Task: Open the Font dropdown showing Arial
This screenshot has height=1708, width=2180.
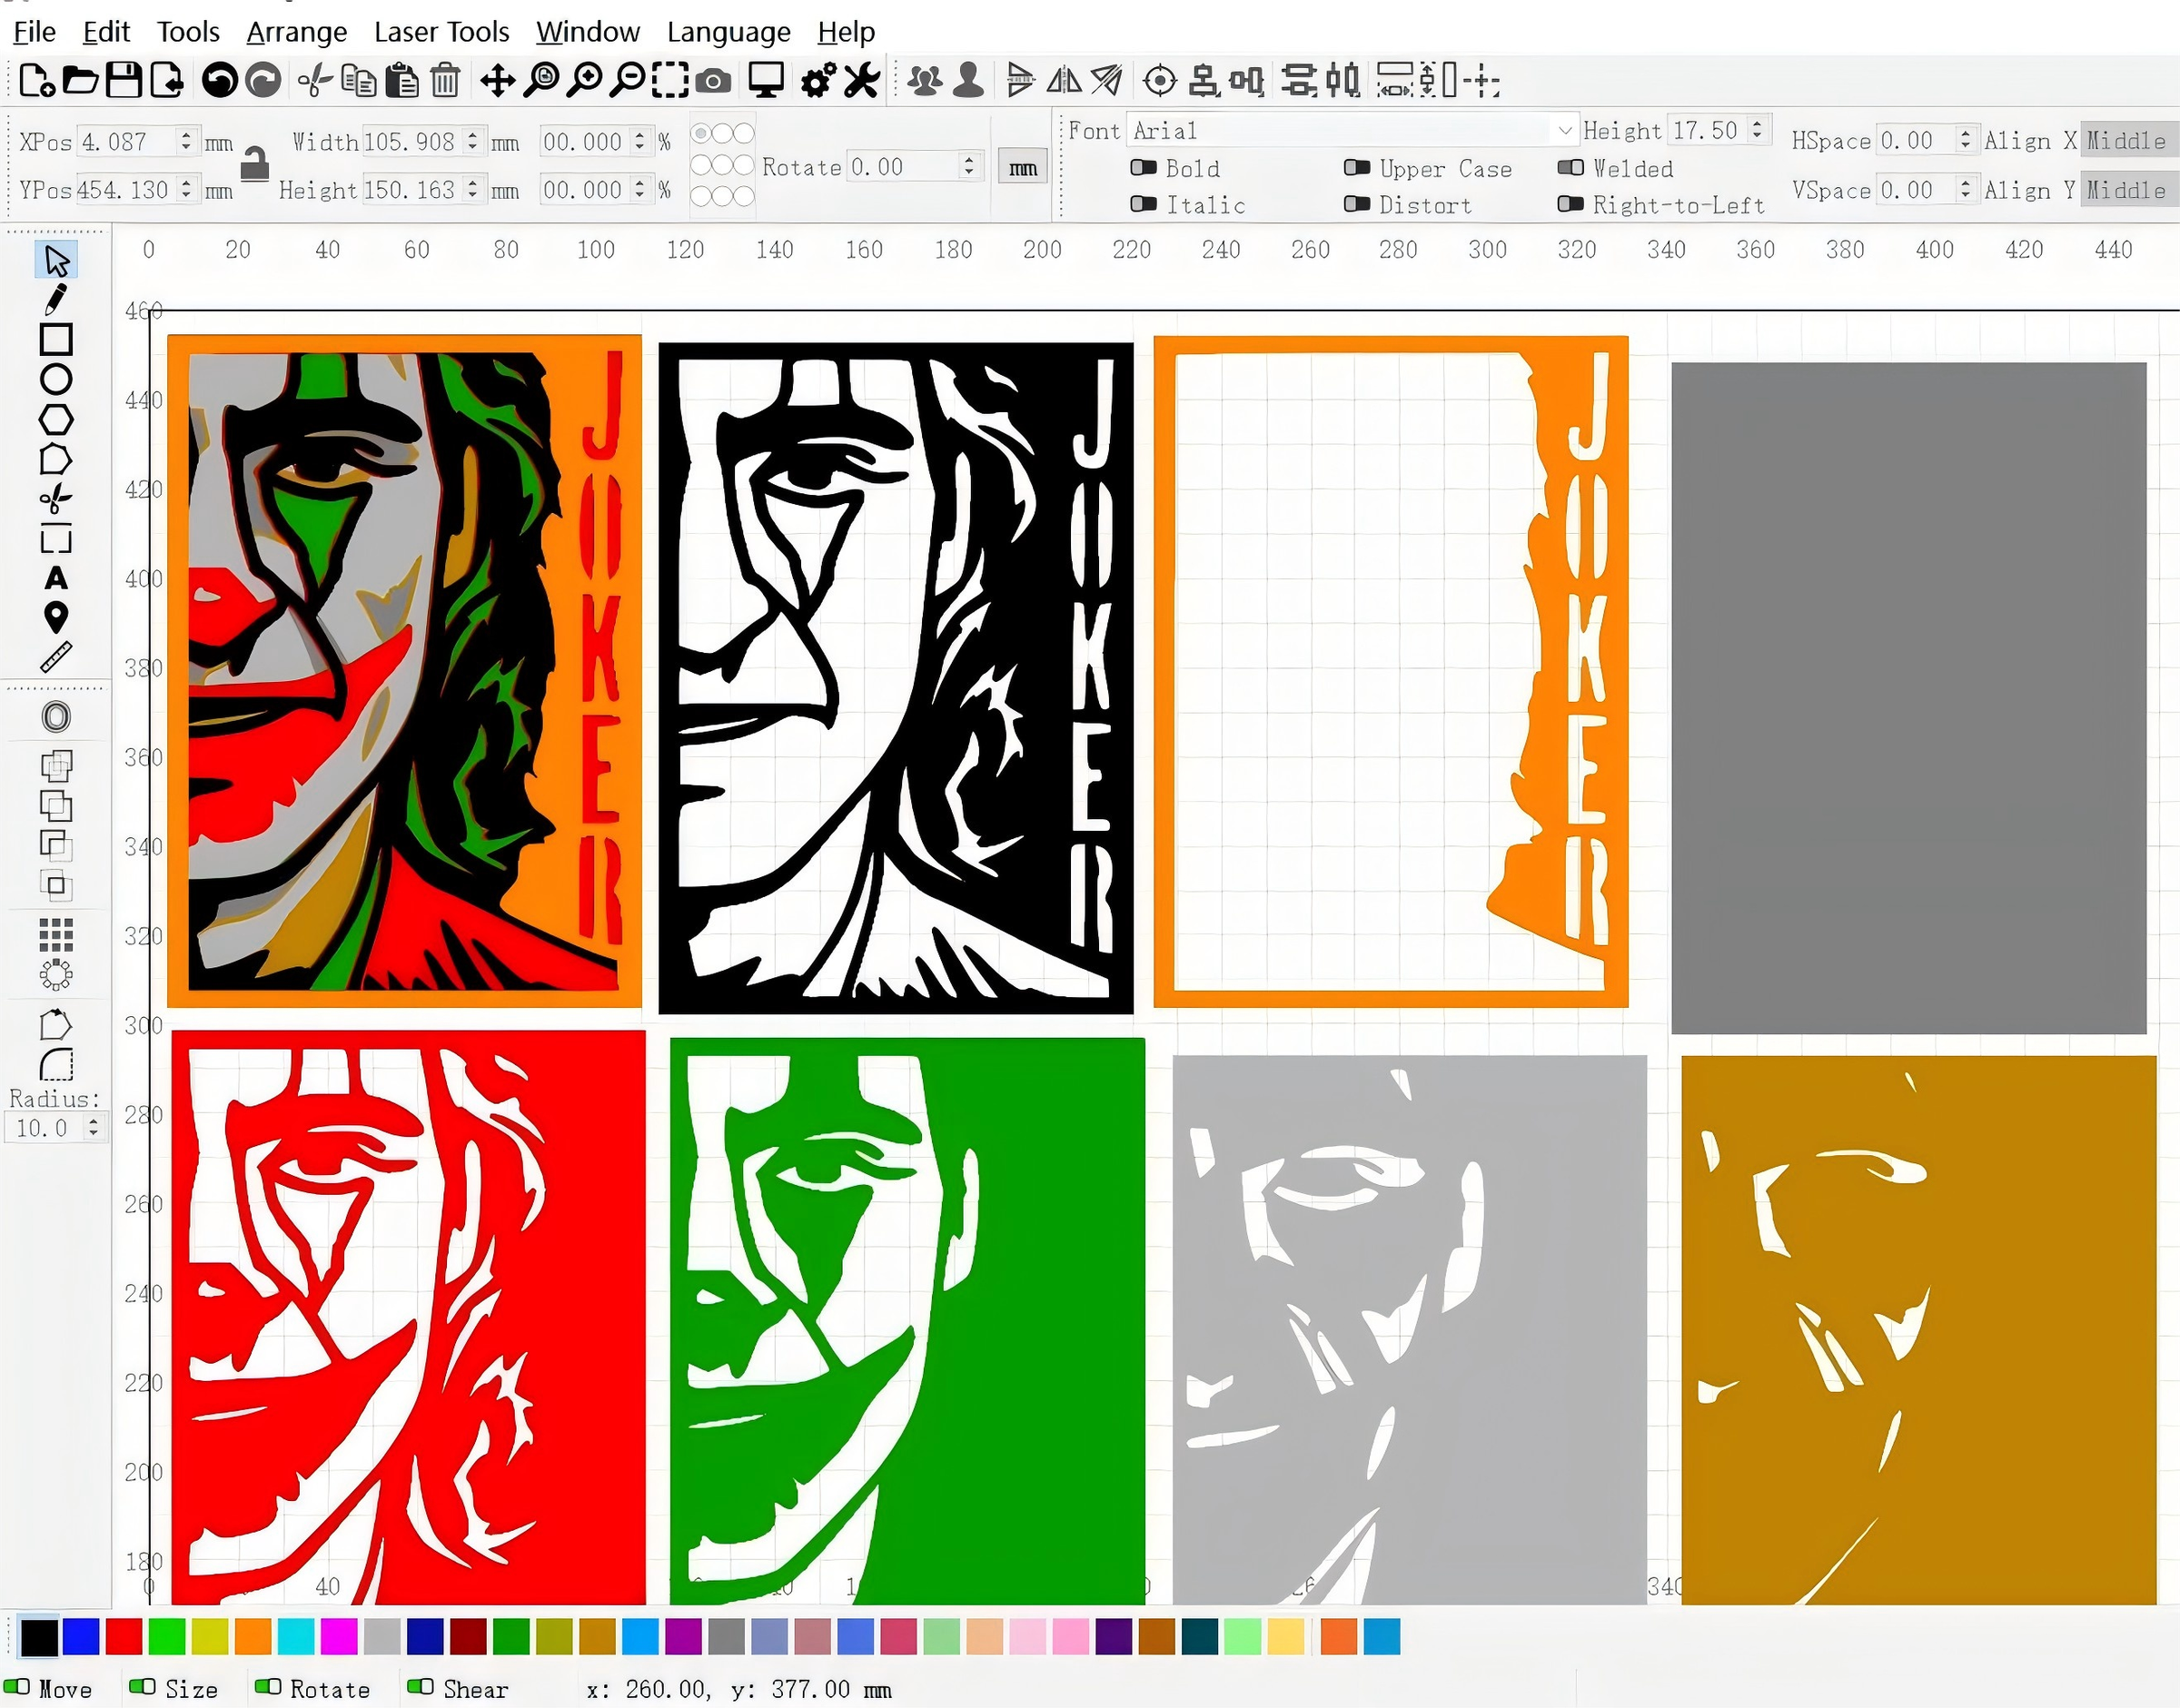Action: coord(1353,130)
